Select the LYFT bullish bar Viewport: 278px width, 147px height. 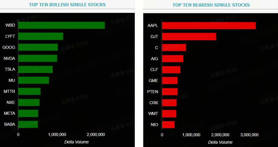pyautogui.click(x=41, y=36)
